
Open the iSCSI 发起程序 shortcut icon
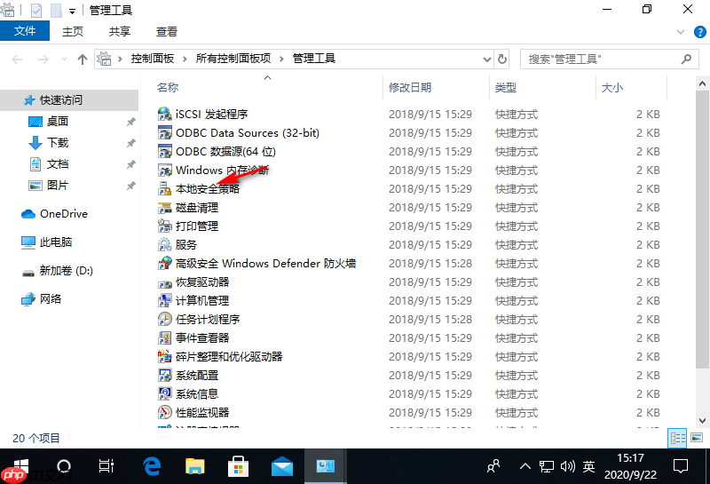pos(164,114)
